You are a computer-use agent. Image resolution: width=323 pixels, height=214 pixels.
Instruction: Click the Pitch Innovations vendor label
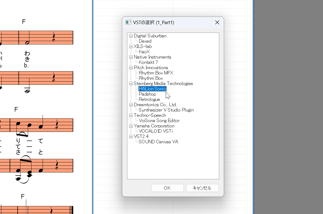(x=151, y=68)
